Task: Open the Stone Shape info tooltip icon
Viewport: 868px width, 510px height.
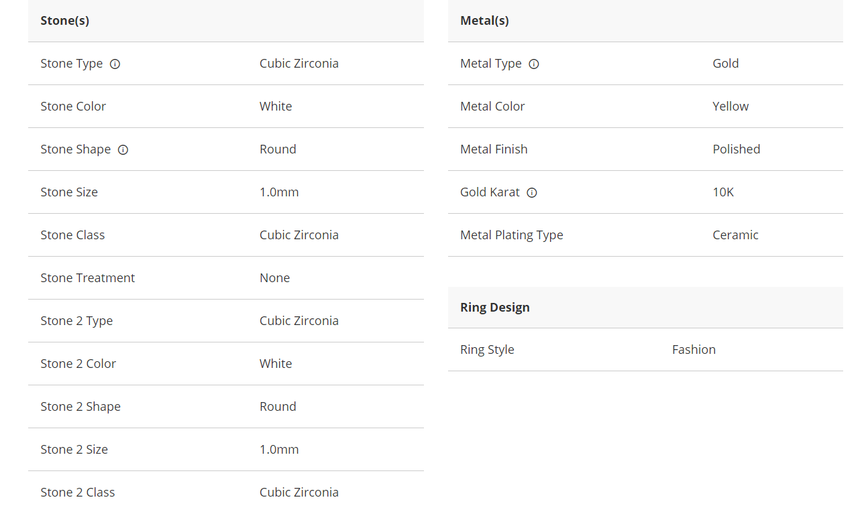Action: tap(123, 149)
